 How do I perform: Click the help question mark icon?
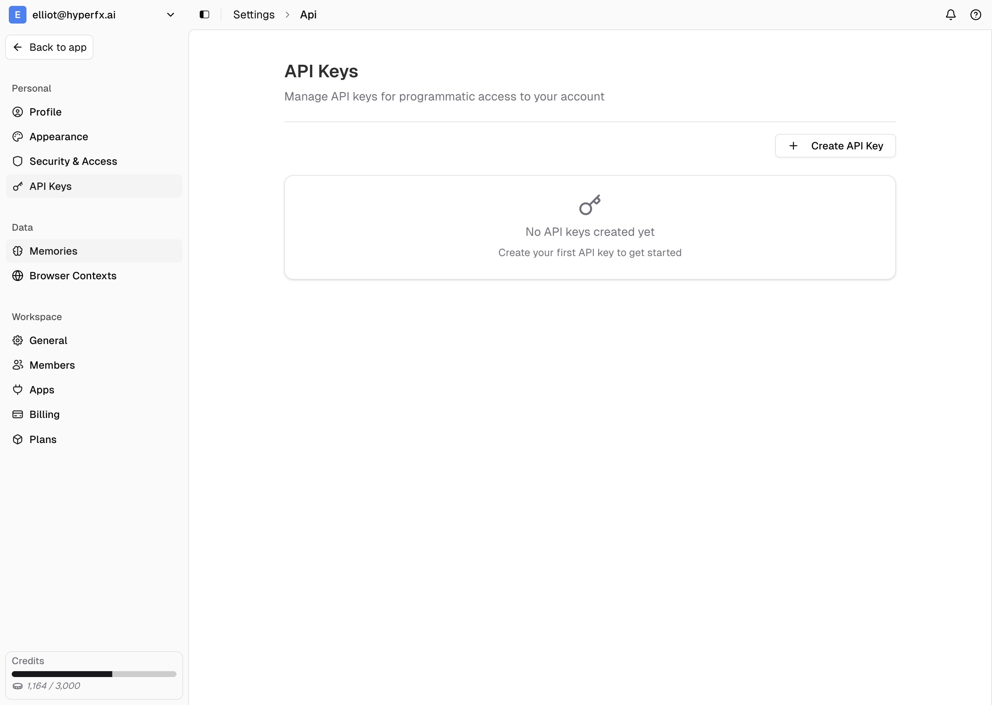[x=975, y=14]
